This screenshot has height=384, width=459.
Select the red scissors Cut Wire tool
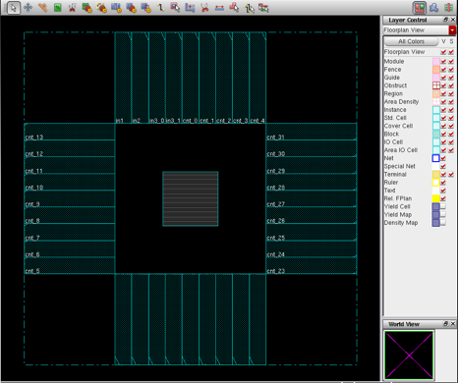click(204, 8)
